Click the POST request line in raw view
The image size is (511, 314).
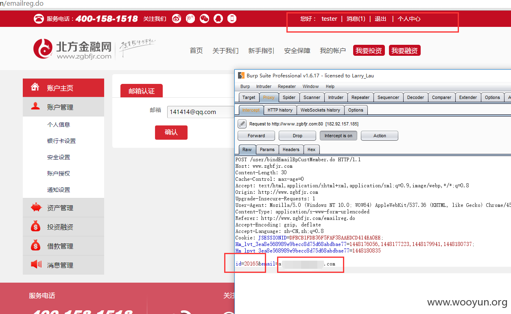(298, 160)
